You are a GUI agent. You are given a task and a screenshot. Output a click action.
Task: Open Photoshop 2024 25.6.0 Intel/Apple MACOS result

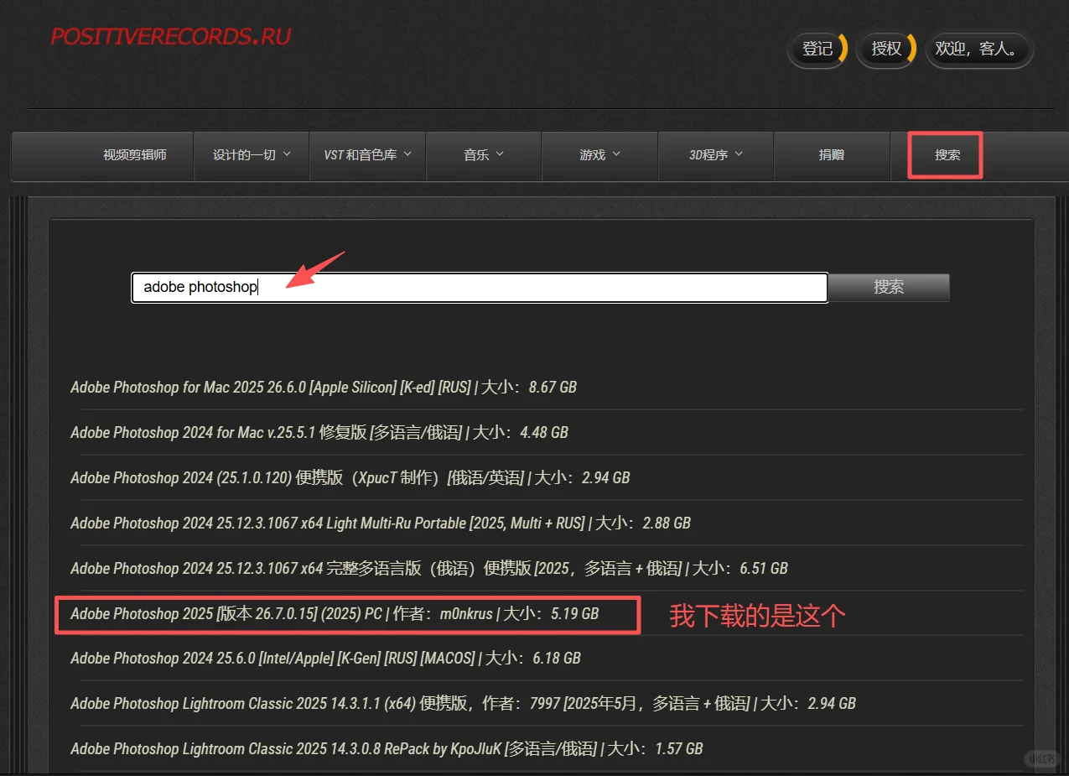pos(325,659)
